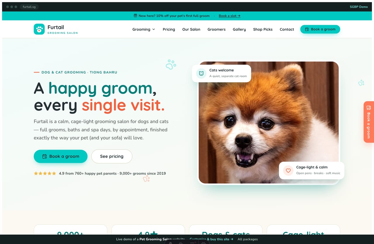The image size is (374, 244).
Task: Open the Gallery nav item
Action: coord(239,29)
